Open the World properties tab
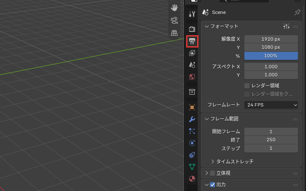Viewport: 306px width, 191px height. (192, 77)
